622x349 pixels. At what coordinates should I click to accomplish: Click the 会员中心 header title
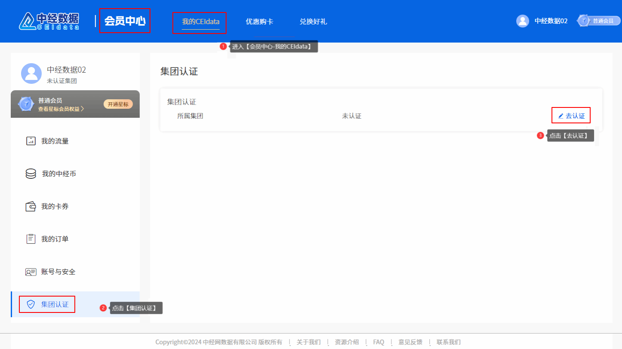[x=125, y=21]
